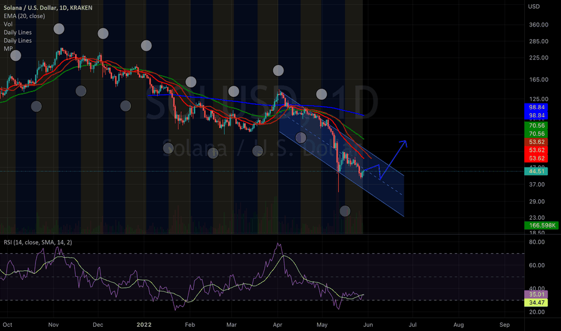Screen dimensions: 561x331
Task: Click the 44.51 current price tag
Action: (536, 171)
